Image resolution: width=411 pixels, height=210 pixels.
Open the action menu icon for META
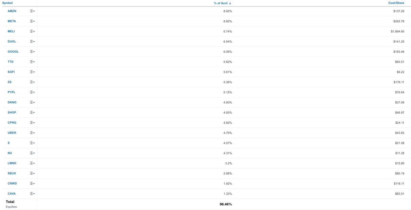click(x=32, y=21)
